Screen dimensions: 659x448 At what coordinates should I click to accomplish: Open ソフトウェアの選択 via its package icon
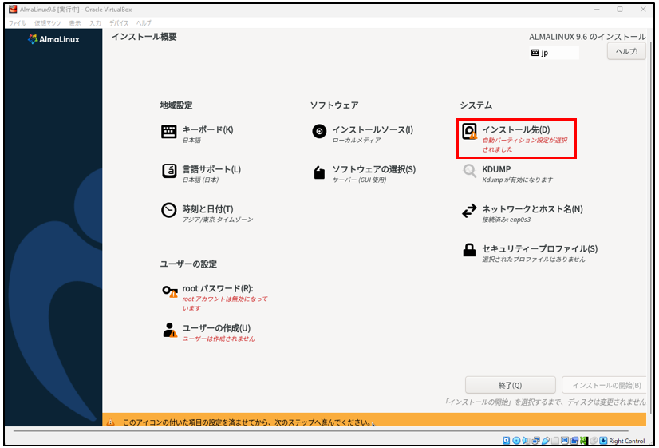[319, 172]
